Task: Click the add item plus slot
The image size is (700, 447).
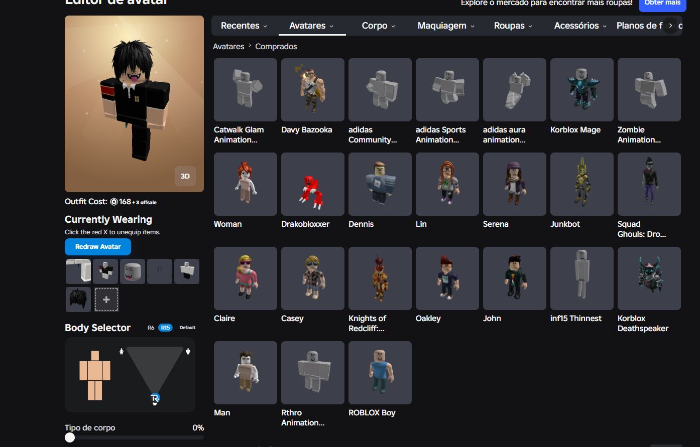Action: point(106,300)
